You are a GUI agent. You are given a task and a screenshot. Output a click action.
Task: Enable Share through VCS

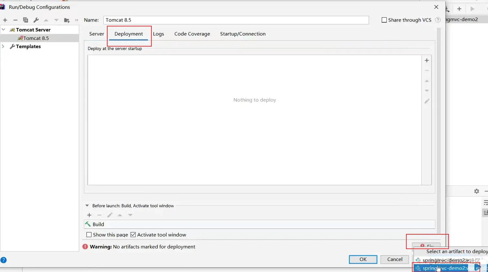384,20
